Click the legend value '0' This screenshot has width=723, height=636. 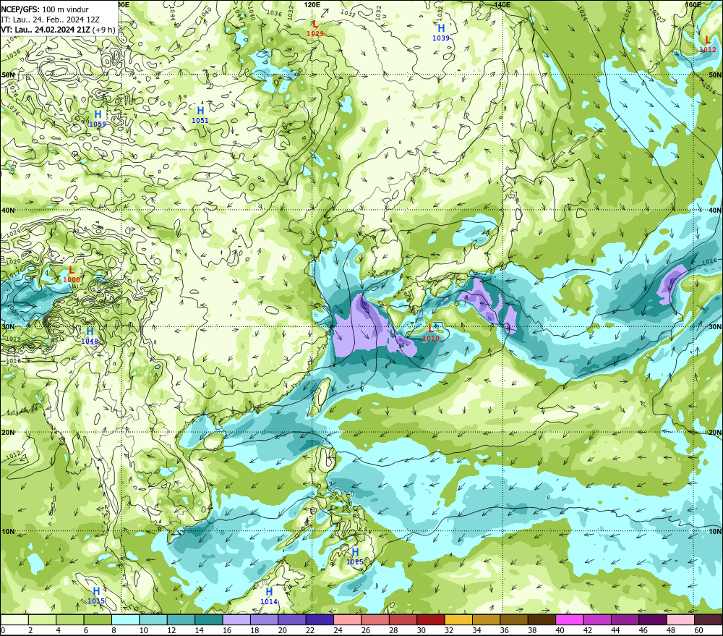(x=3, y=630)
